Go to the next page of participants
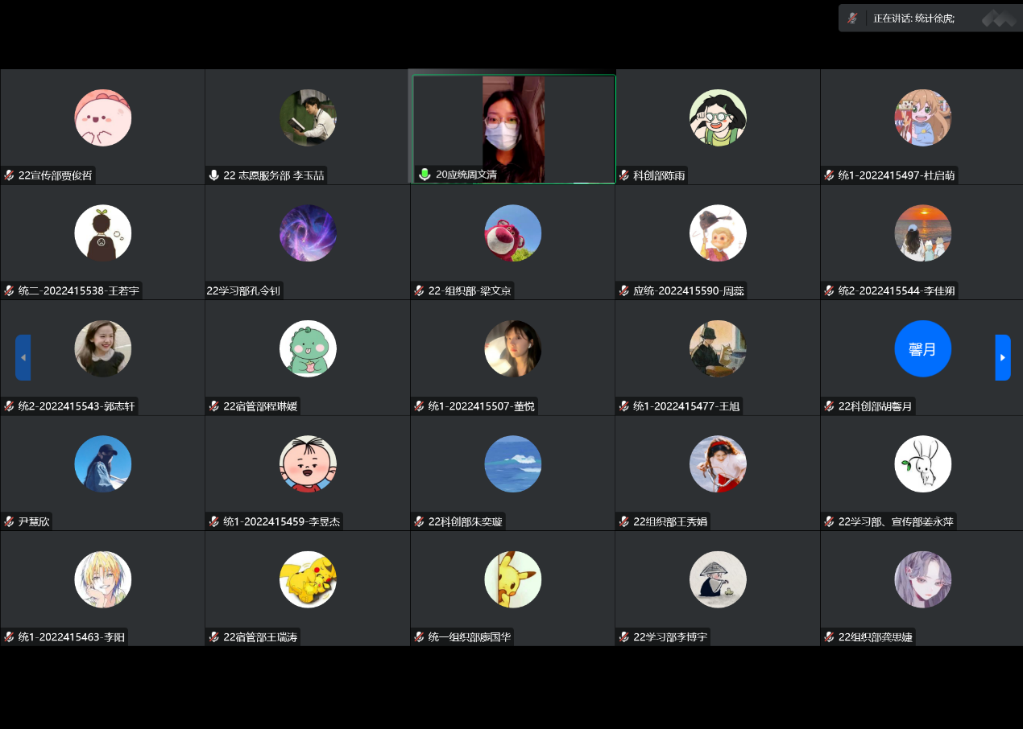This screenshot has width=1023, height=729. coord(1003,357)
